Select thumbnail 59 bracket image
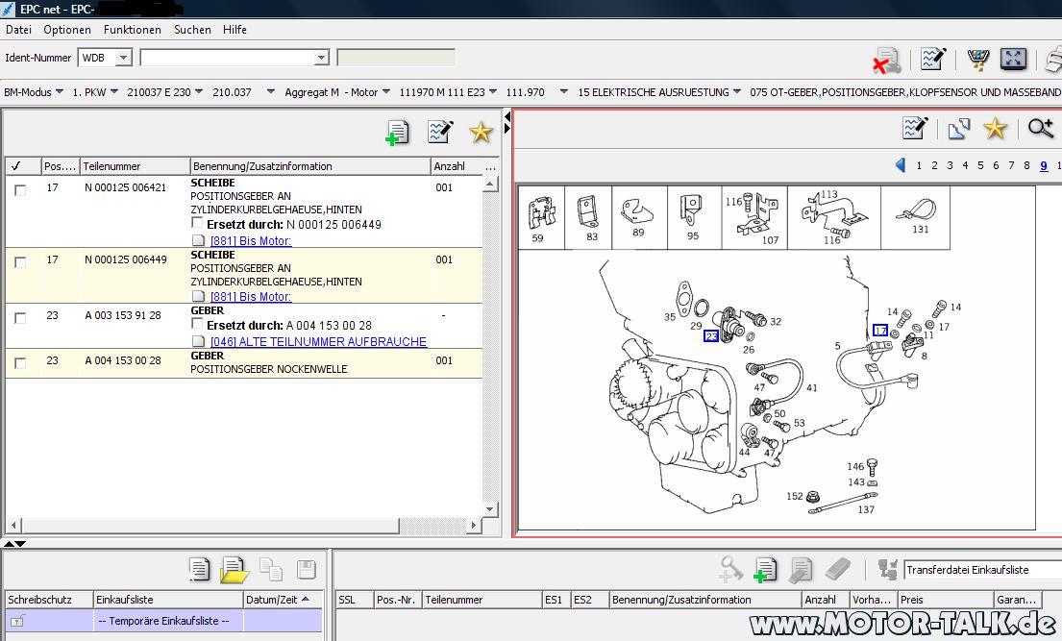The height and width of the screenshot is (641, 1062). click(541, 218)
